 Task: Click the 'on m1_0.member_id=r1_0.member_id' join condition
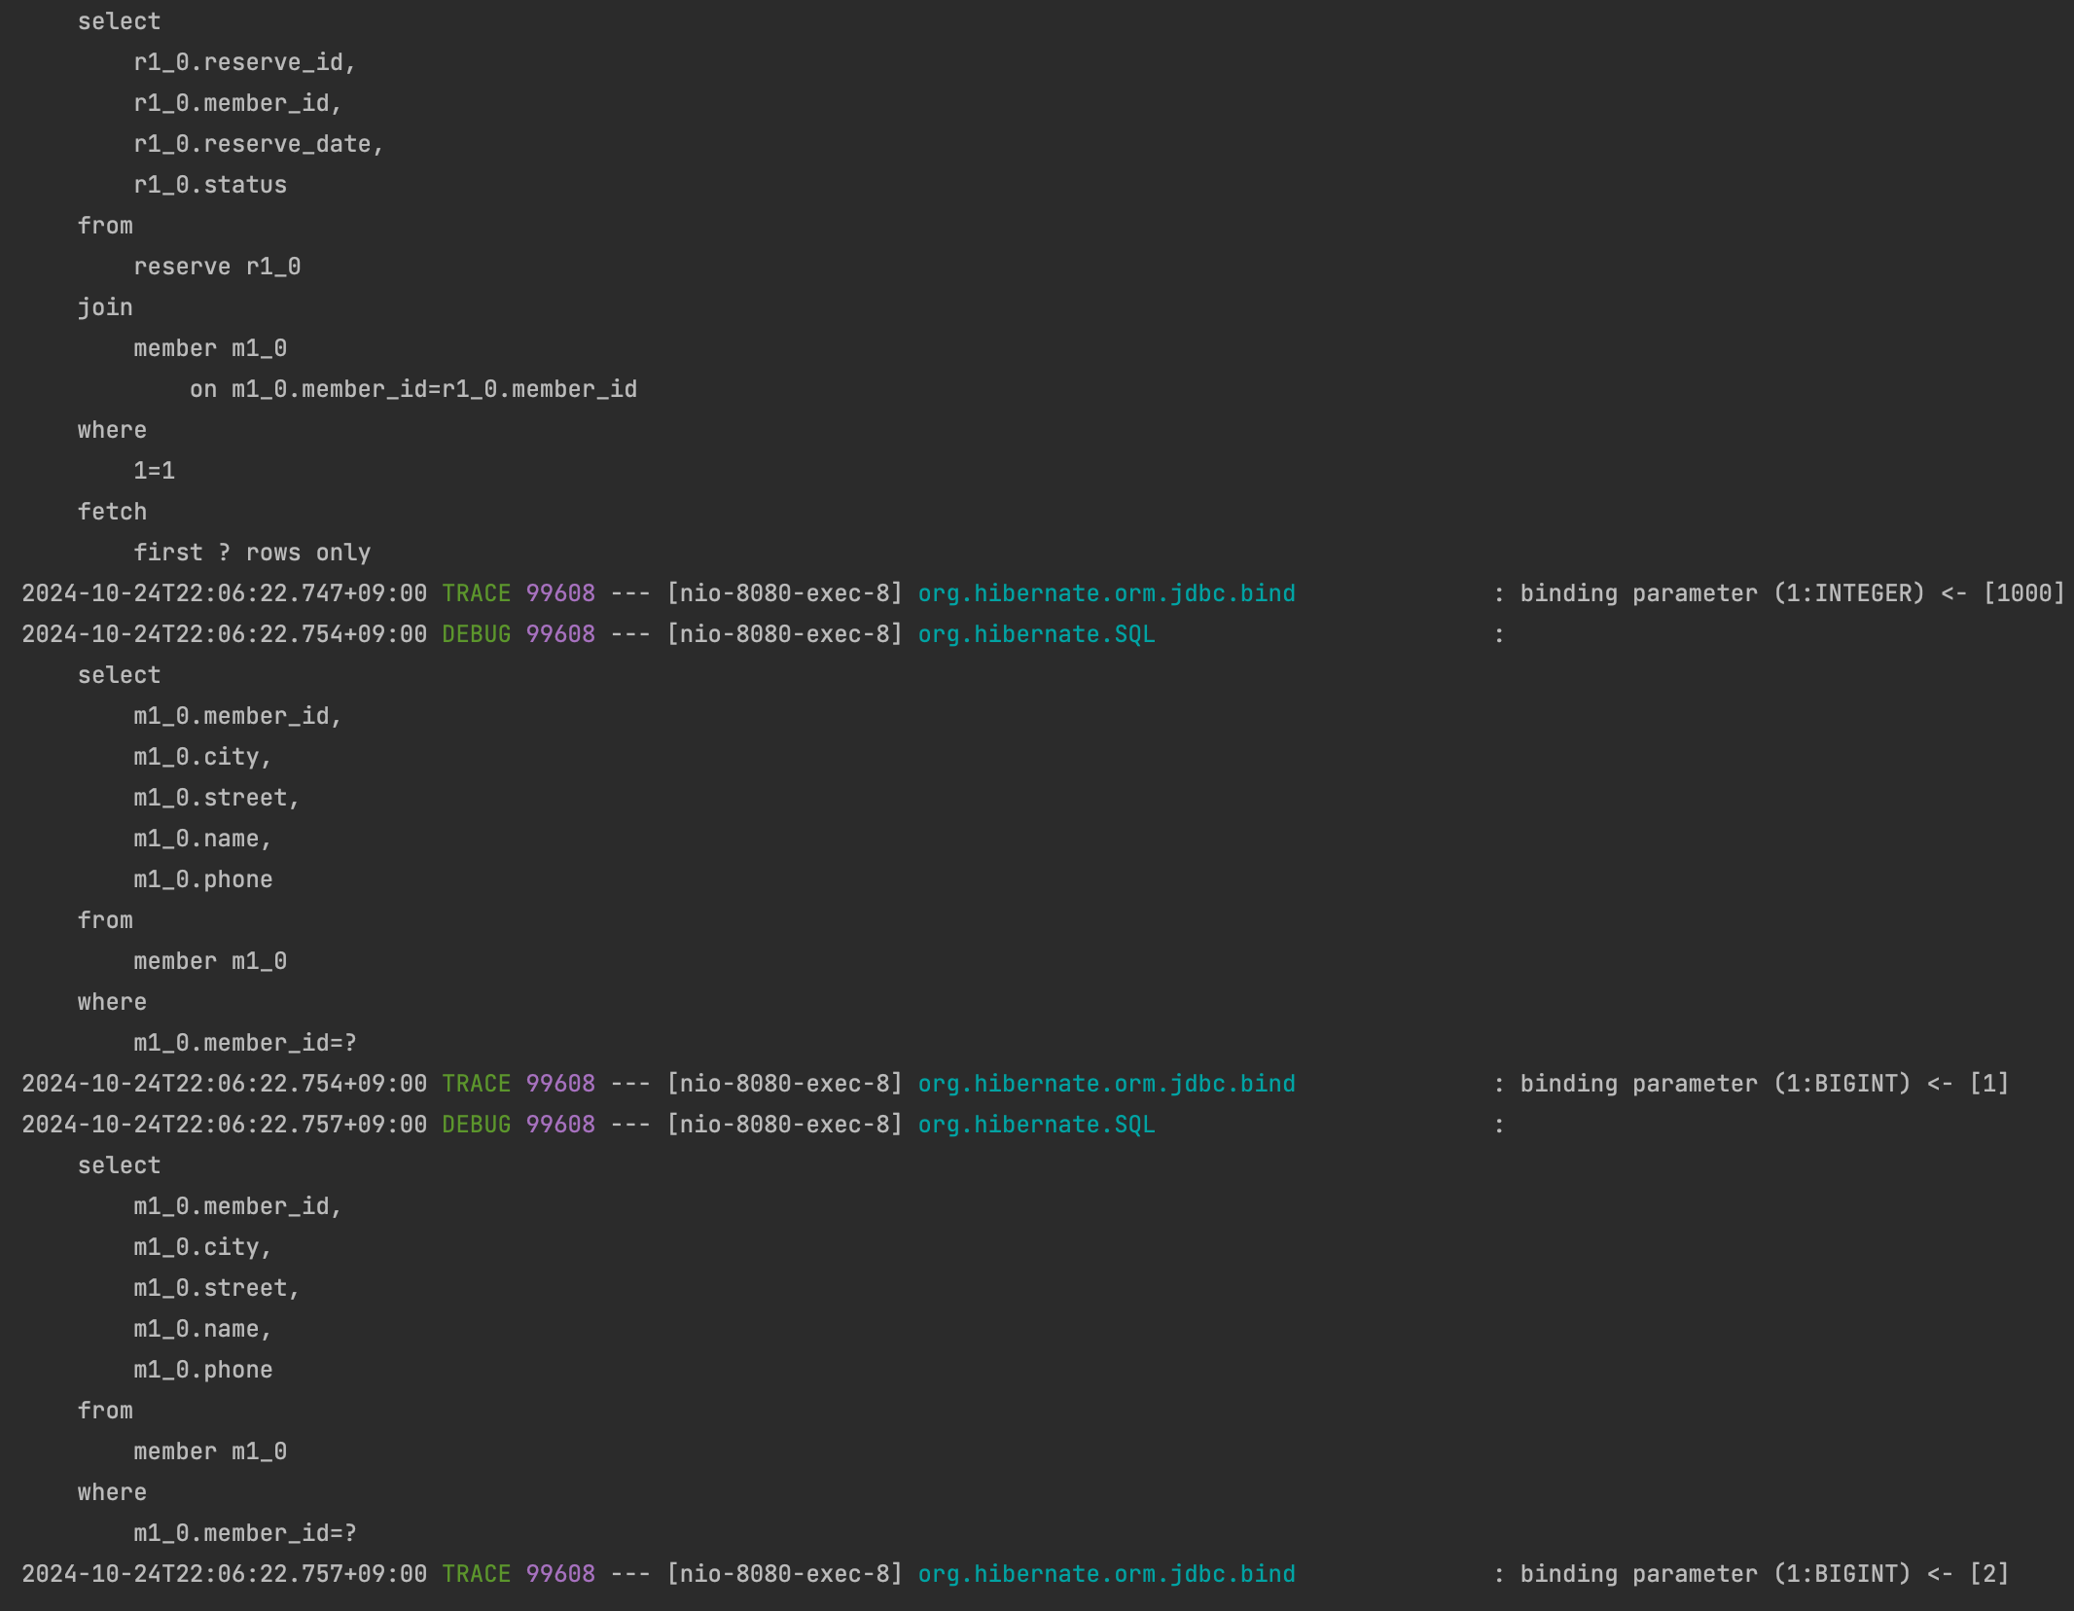pyautogui.click(x=413, y=389)
